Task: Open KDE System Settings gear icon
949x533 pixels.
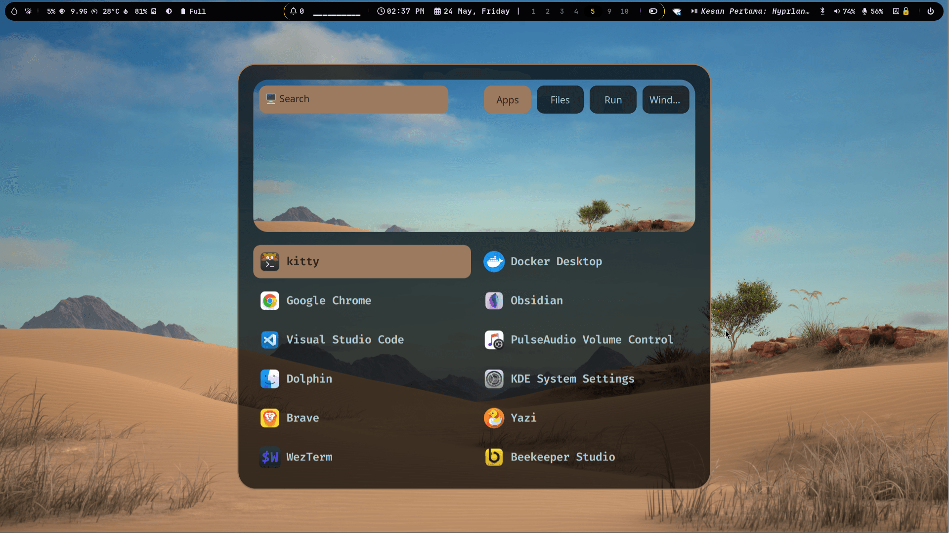Action: (x=494, y=379)
